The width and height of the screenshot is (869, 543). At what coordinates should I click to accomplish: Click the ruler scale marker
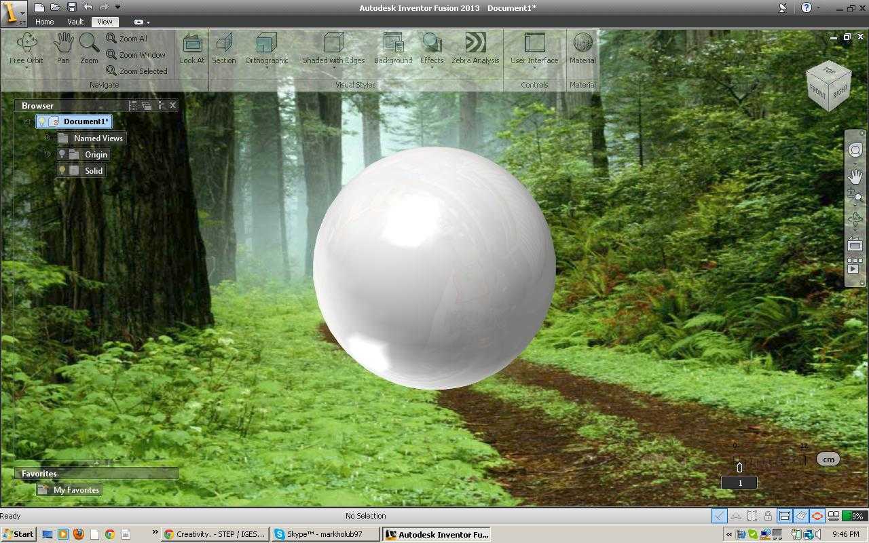[739, 466]
